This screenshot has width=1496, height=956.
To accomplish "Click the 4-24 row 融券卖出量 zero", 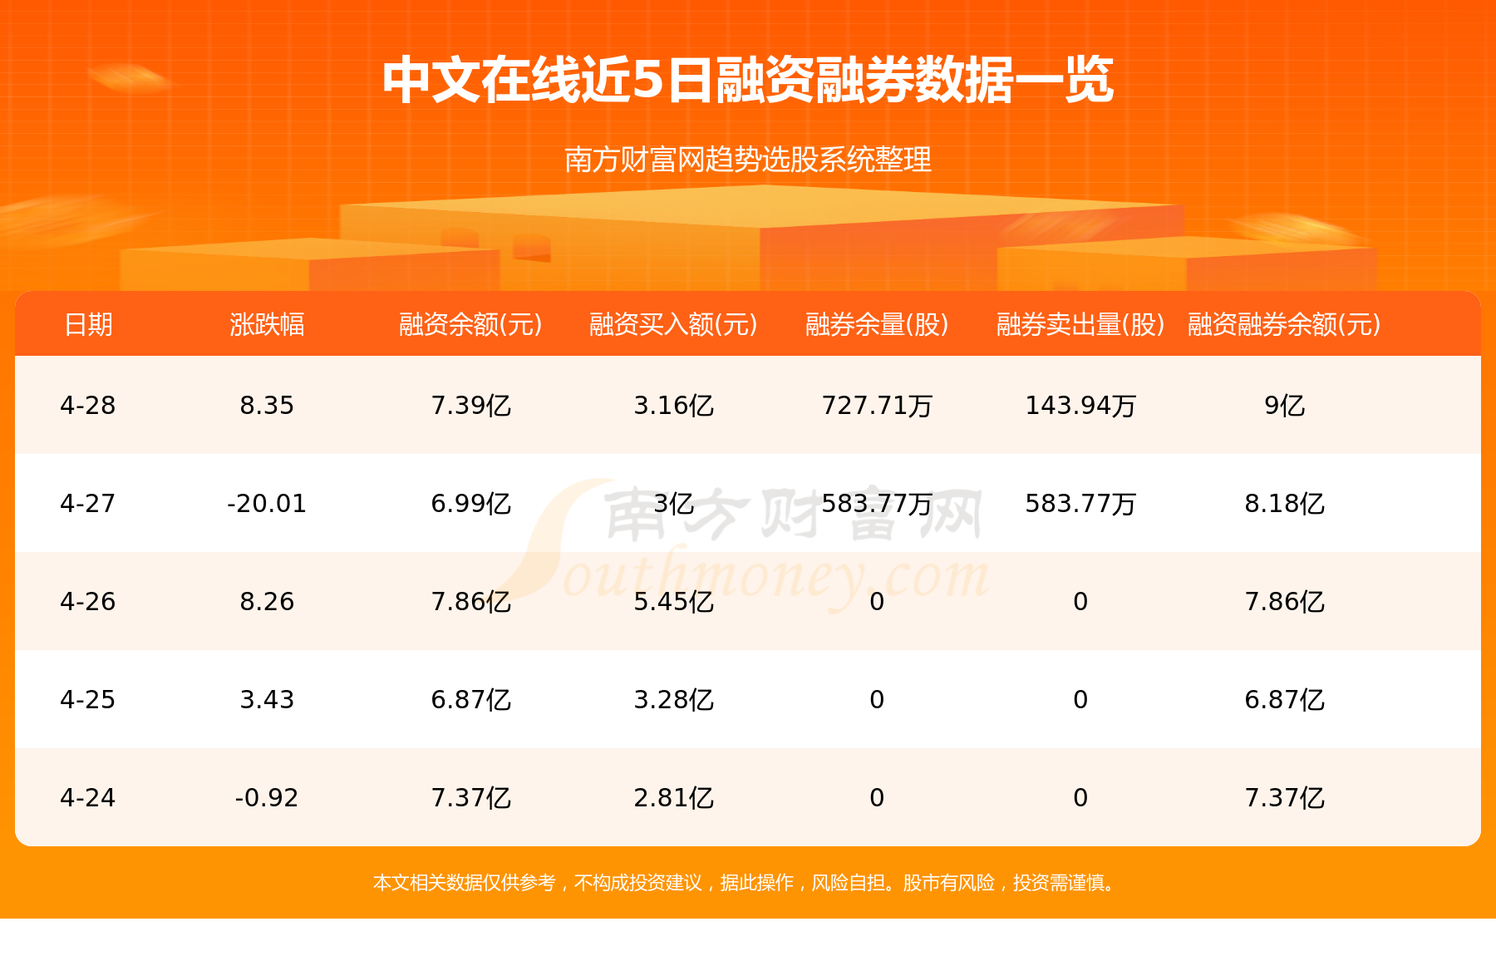I will (x=1080, y=797).
